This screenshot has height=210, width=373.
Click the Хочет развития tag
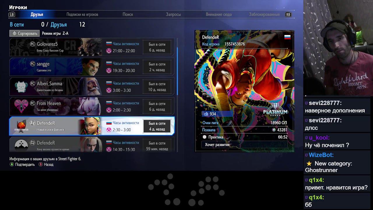click(244, 145)
